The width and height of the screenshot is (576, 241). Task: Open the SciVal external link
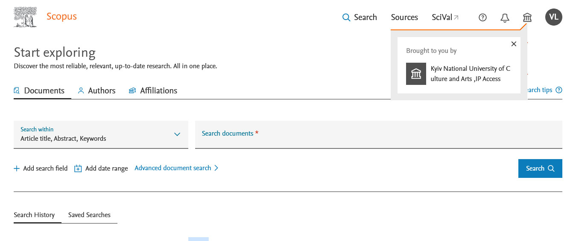pyautogui.click(x=445, y=17)
